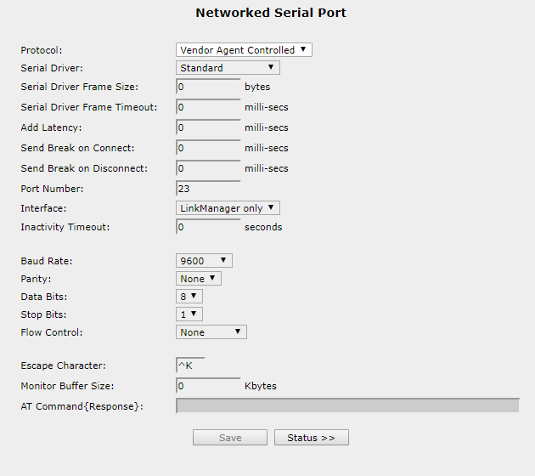535x476 pixels.
Task: Expand the Data Bits dropdown
Action: pos(189,296)
